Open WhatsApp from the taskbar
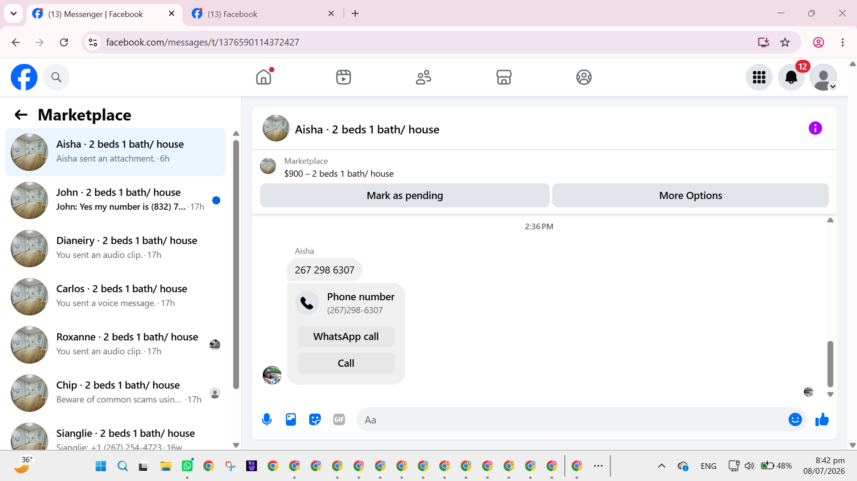This screenshot has height=481, width=857. (187, 466)
